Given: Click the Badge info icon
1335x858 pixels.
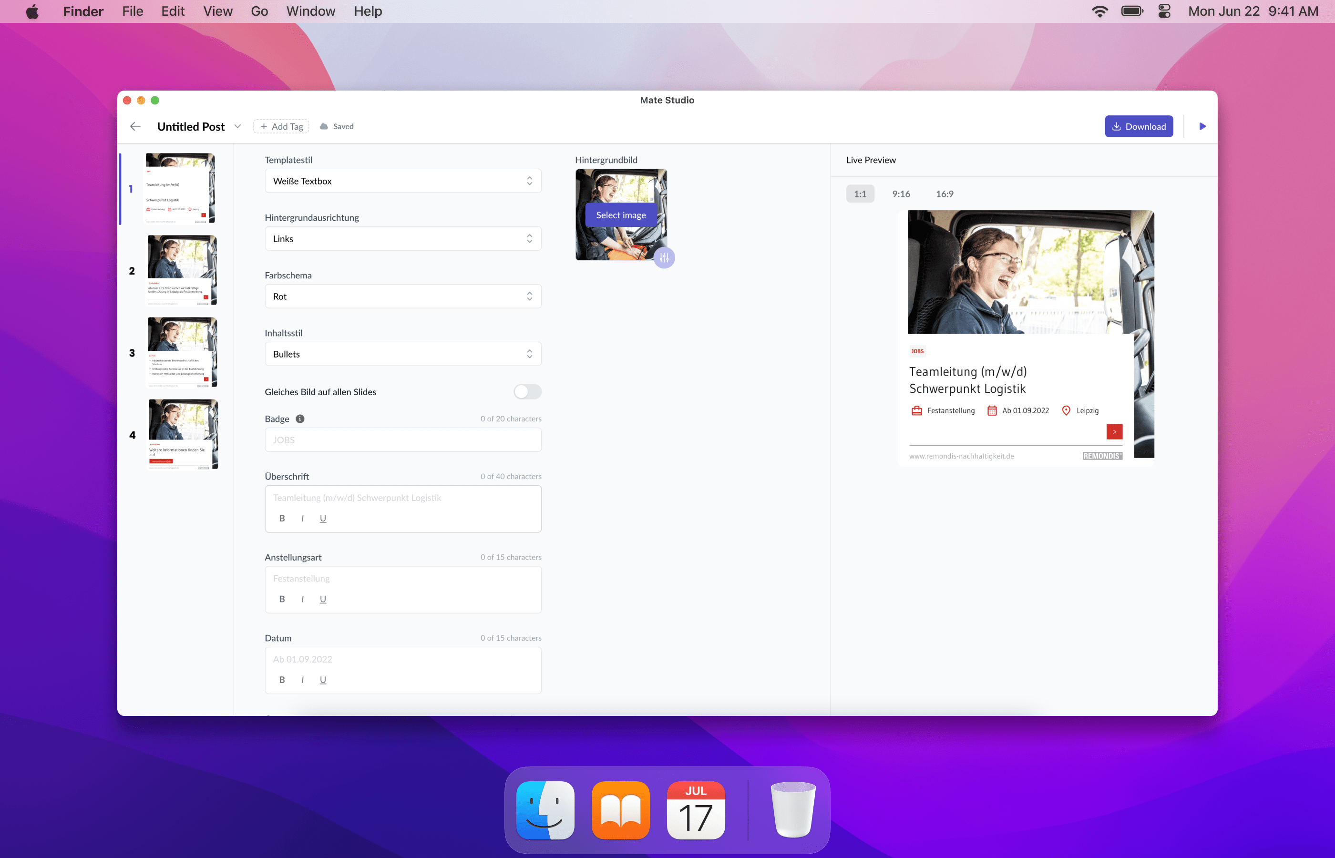Looking at the screenshot, I should click(300, 419).
